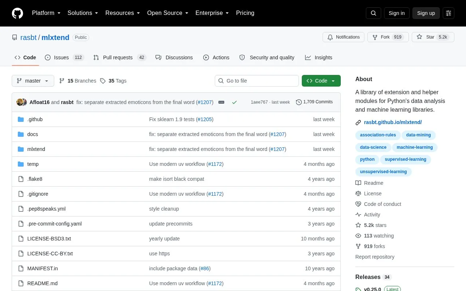Screen dimensions: 466x291
Task: Open the Open Source menu
Action: tap(168, 13)
